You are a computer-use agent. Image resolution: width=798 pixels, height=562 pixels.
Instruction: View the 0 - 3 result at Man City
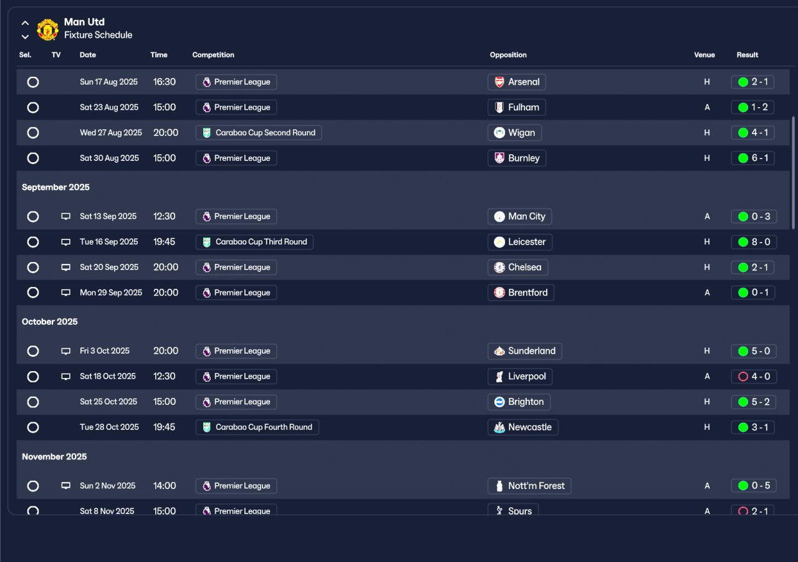tap(754, 216)
